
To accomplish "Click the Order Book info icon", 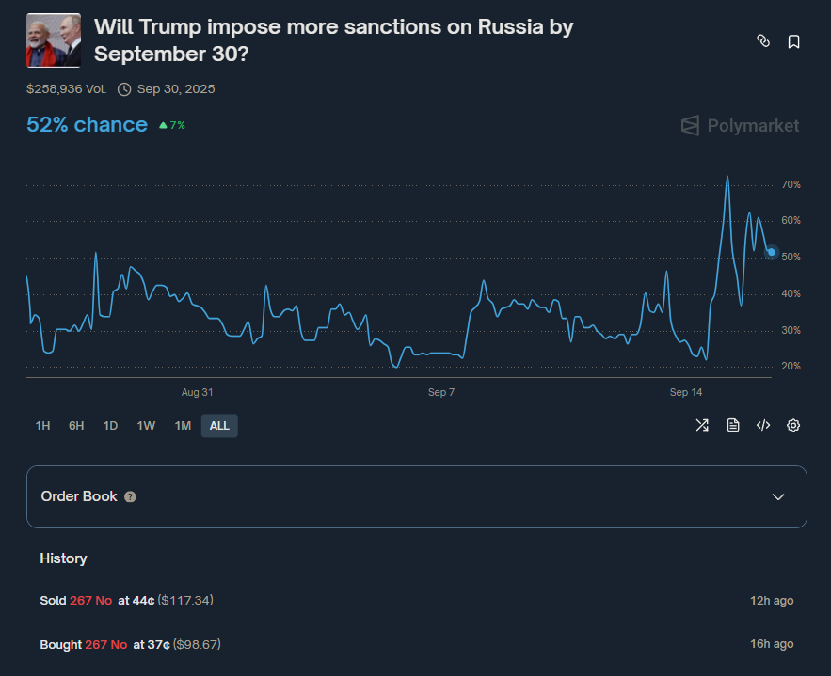I will (130, 496).
